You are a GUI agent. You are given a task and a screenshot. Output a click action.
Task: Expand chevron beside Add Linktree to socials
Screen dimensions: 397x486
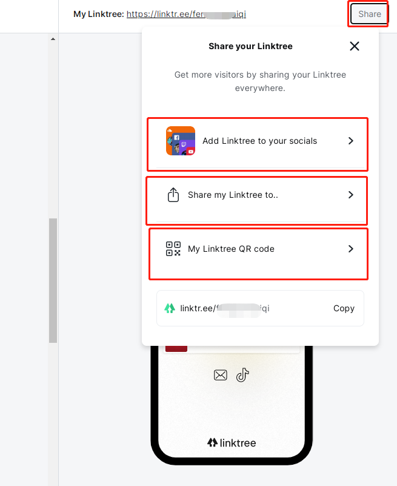(x=350, y=141)
